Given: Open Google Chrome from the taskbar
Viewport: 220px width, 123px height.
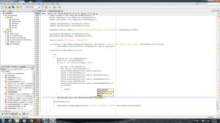Looking at the screenshot, I should pos(31,121).
